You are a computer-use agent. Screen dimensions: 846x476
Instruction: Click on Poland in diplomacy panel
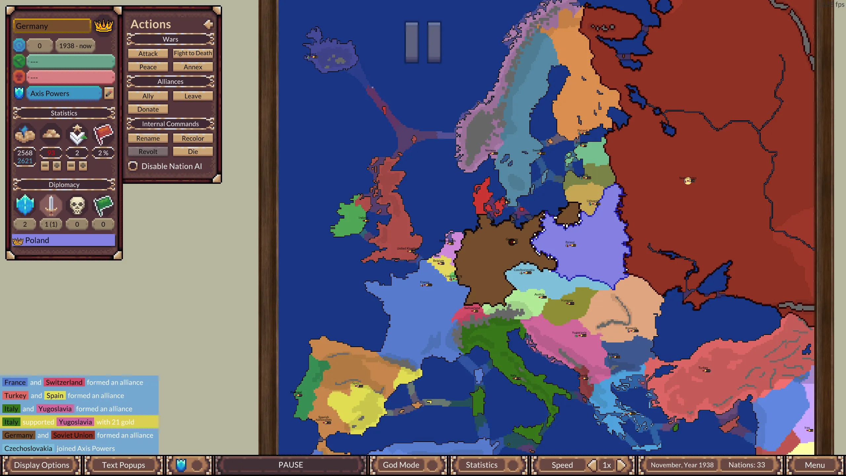point(63,239)
